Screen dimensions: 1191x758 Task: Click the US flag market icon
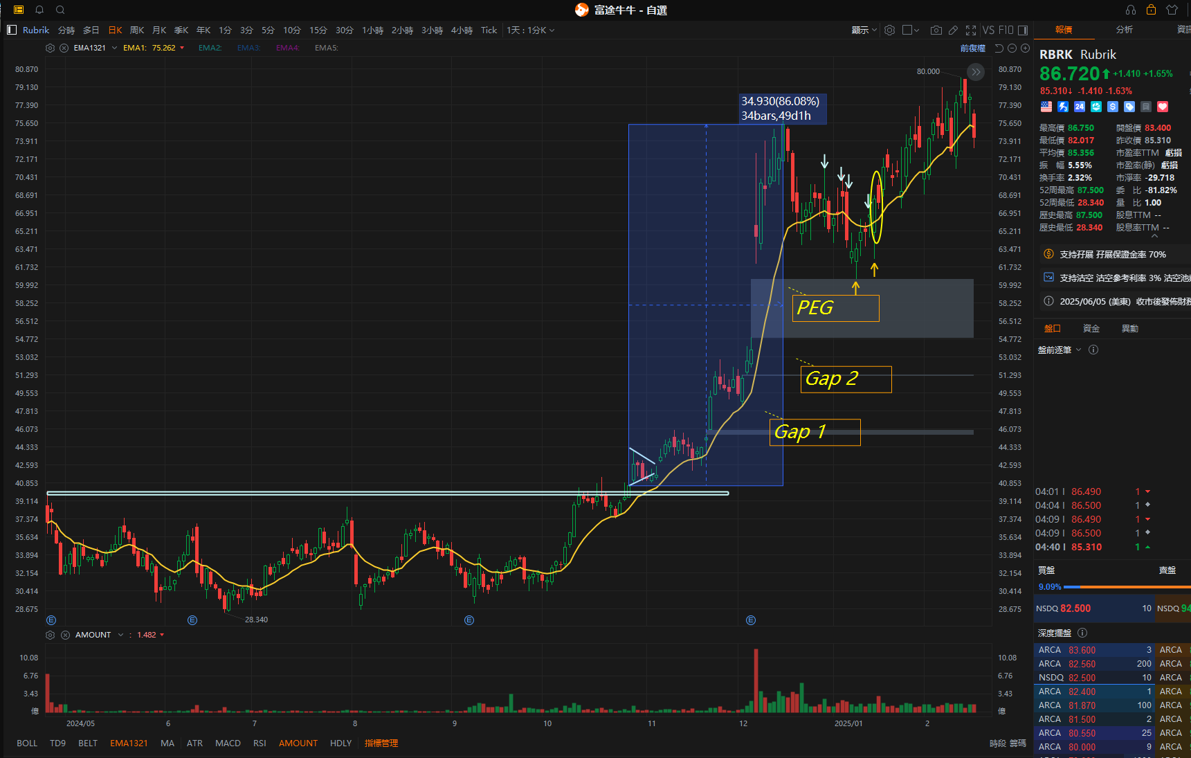1046,107
